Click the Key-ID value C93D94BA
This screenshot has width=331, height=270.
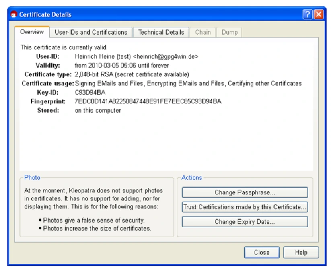pos(90,92)
